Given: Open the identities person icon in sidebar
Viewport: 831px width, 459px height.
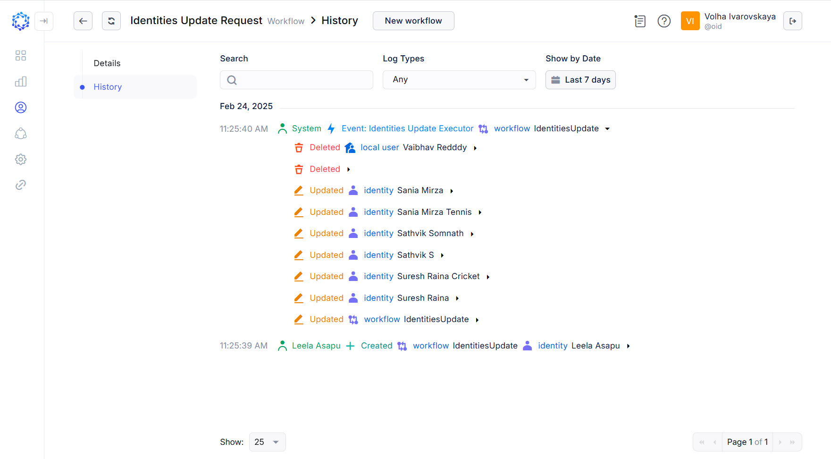Looking at the screenshot, I should click(20, 107).
